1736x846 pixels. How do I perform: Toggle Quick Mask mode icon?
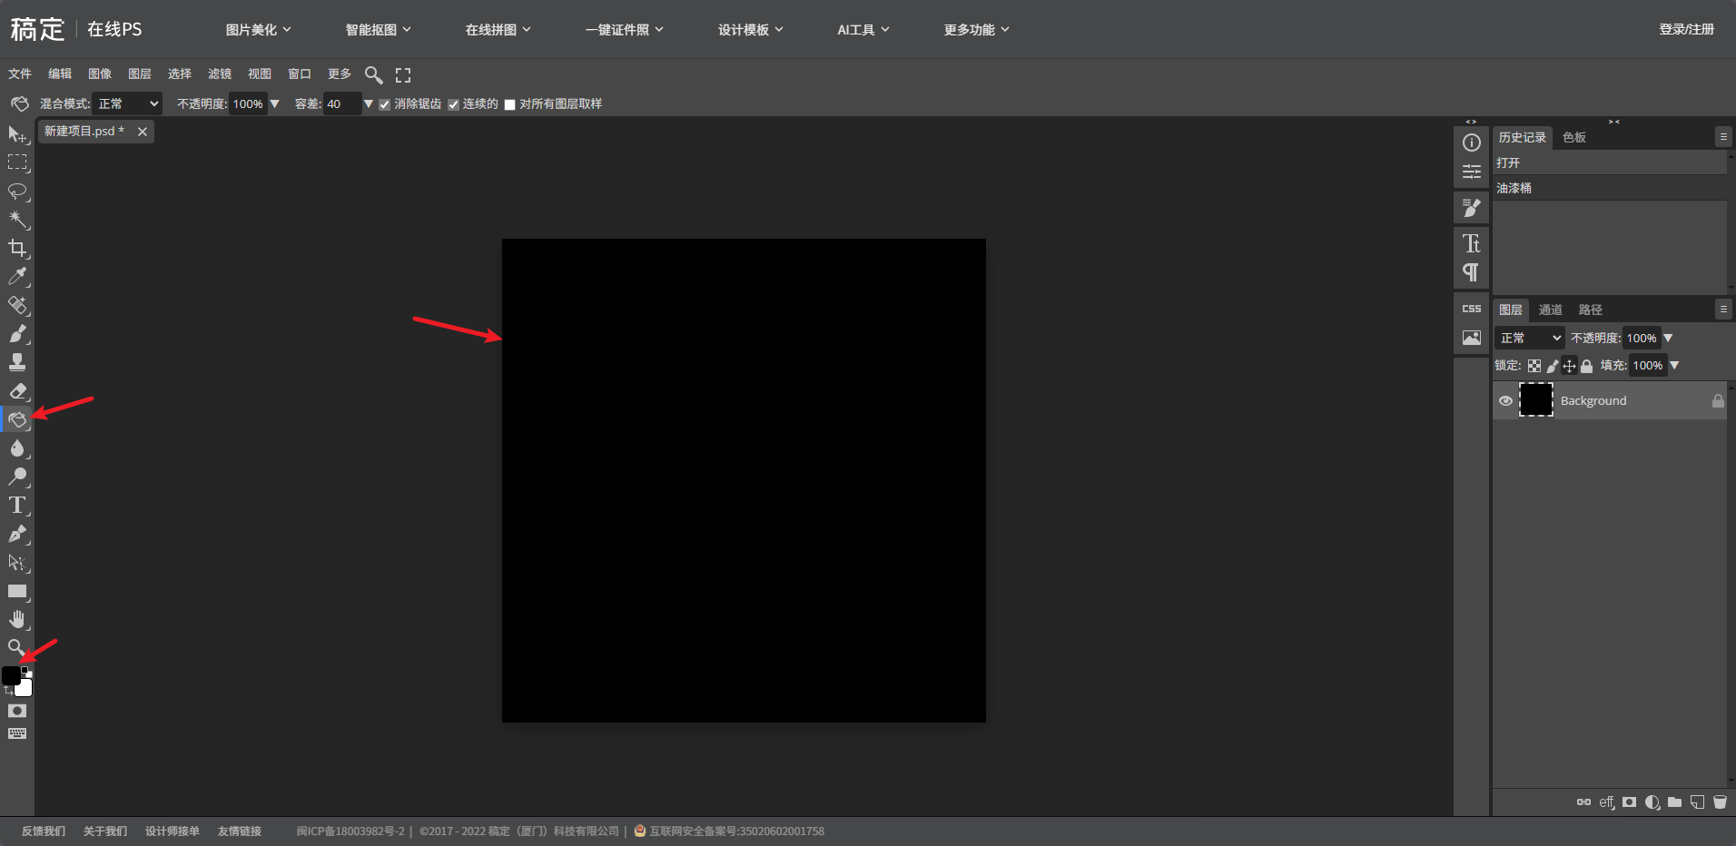pyautogui.click(x=17, y=711)
